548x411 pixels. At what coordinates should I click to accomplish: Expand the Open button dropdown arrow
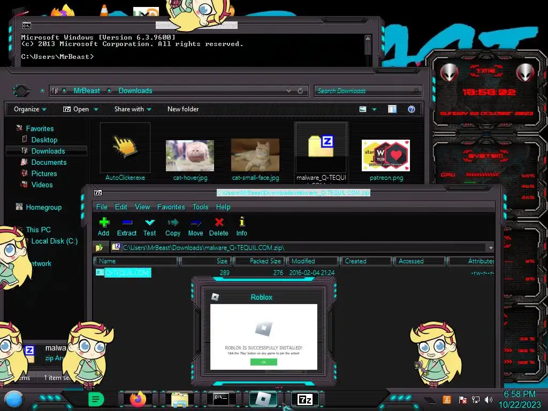click(96, 109)
